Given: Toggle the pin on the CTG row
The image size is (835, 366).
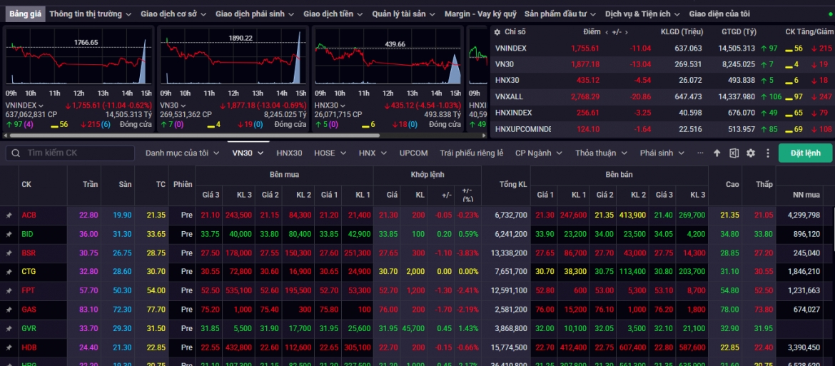Looking at the screenshot, I should coord(9,272).
